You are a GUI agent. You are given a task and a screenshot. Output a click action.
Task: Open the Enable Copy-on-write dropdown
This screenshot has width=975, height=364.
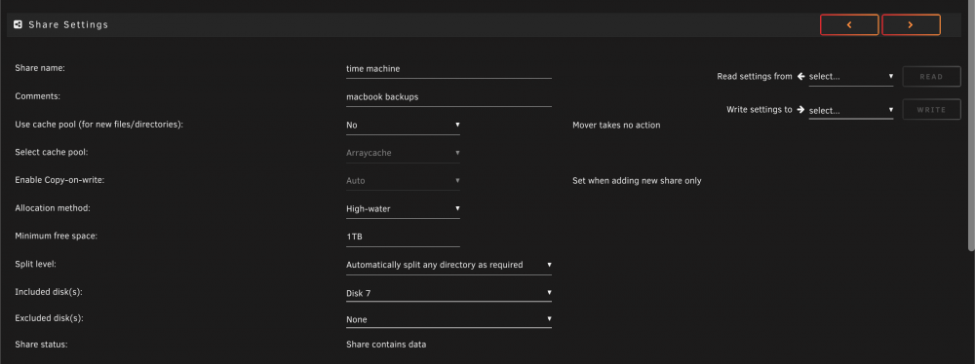point(403,181)
